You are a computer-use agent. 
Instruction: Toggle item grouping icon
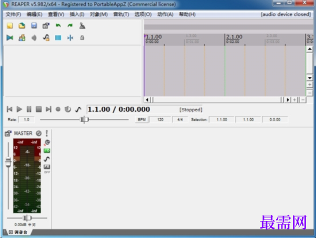click(22, 38)
